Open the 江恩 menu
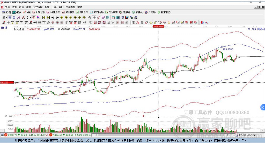 [x=28, y=7]
